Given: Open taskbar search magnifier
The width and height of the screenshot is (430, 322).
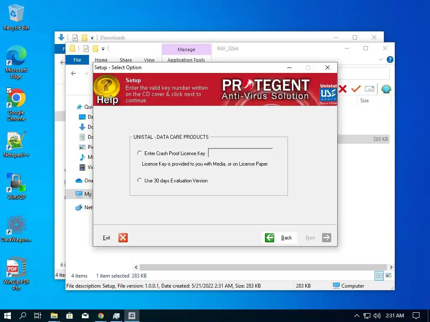Looking at the screenshot, I should [x=23, y=315].
